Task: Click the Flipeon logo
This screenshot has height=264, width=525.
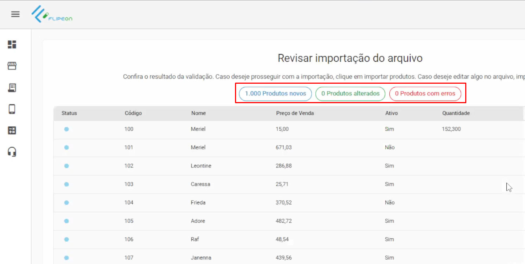Action: coord(52,14)
